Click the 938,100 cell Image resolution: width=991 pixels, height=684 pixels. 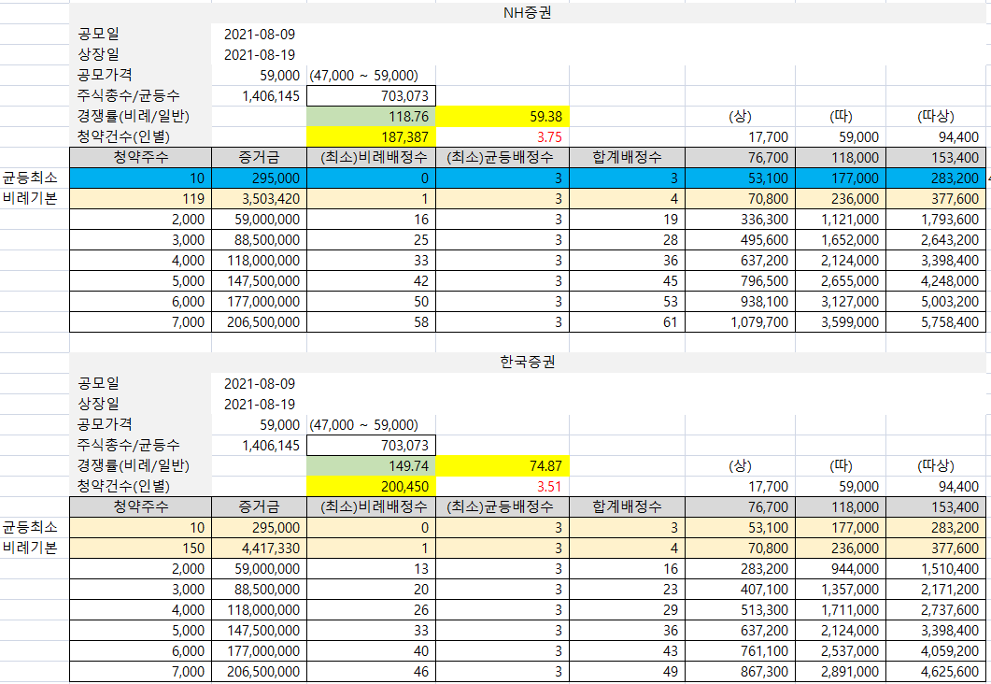point(740,302)
